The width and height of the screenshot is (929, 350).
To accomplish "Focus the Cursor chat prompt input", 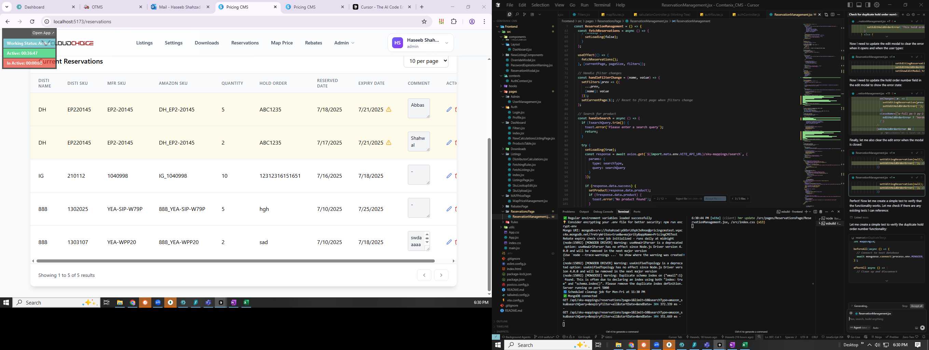I will pos(885,319).
